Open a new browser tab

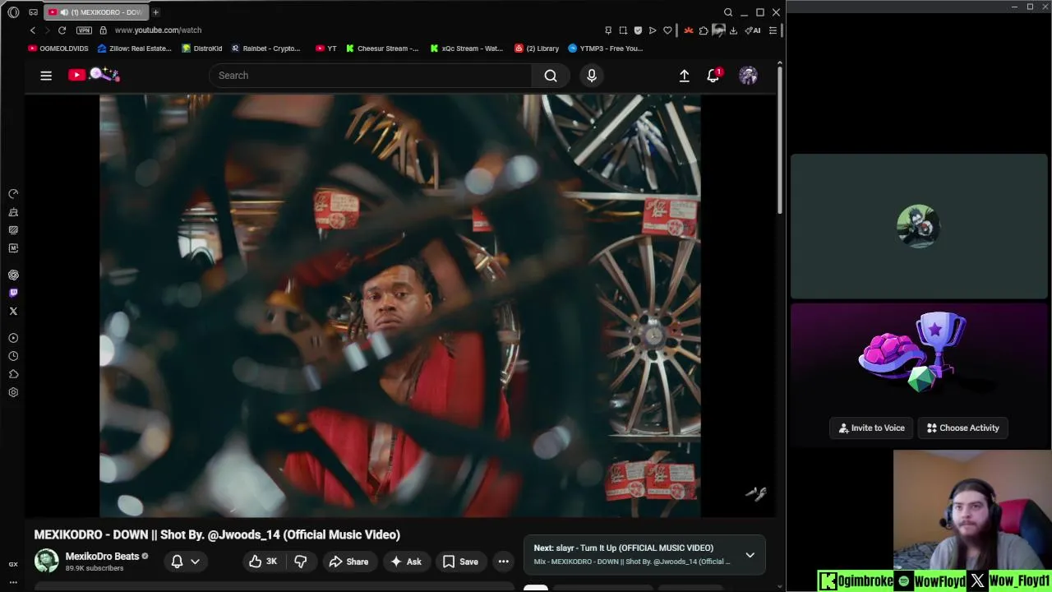coord(155,12)
